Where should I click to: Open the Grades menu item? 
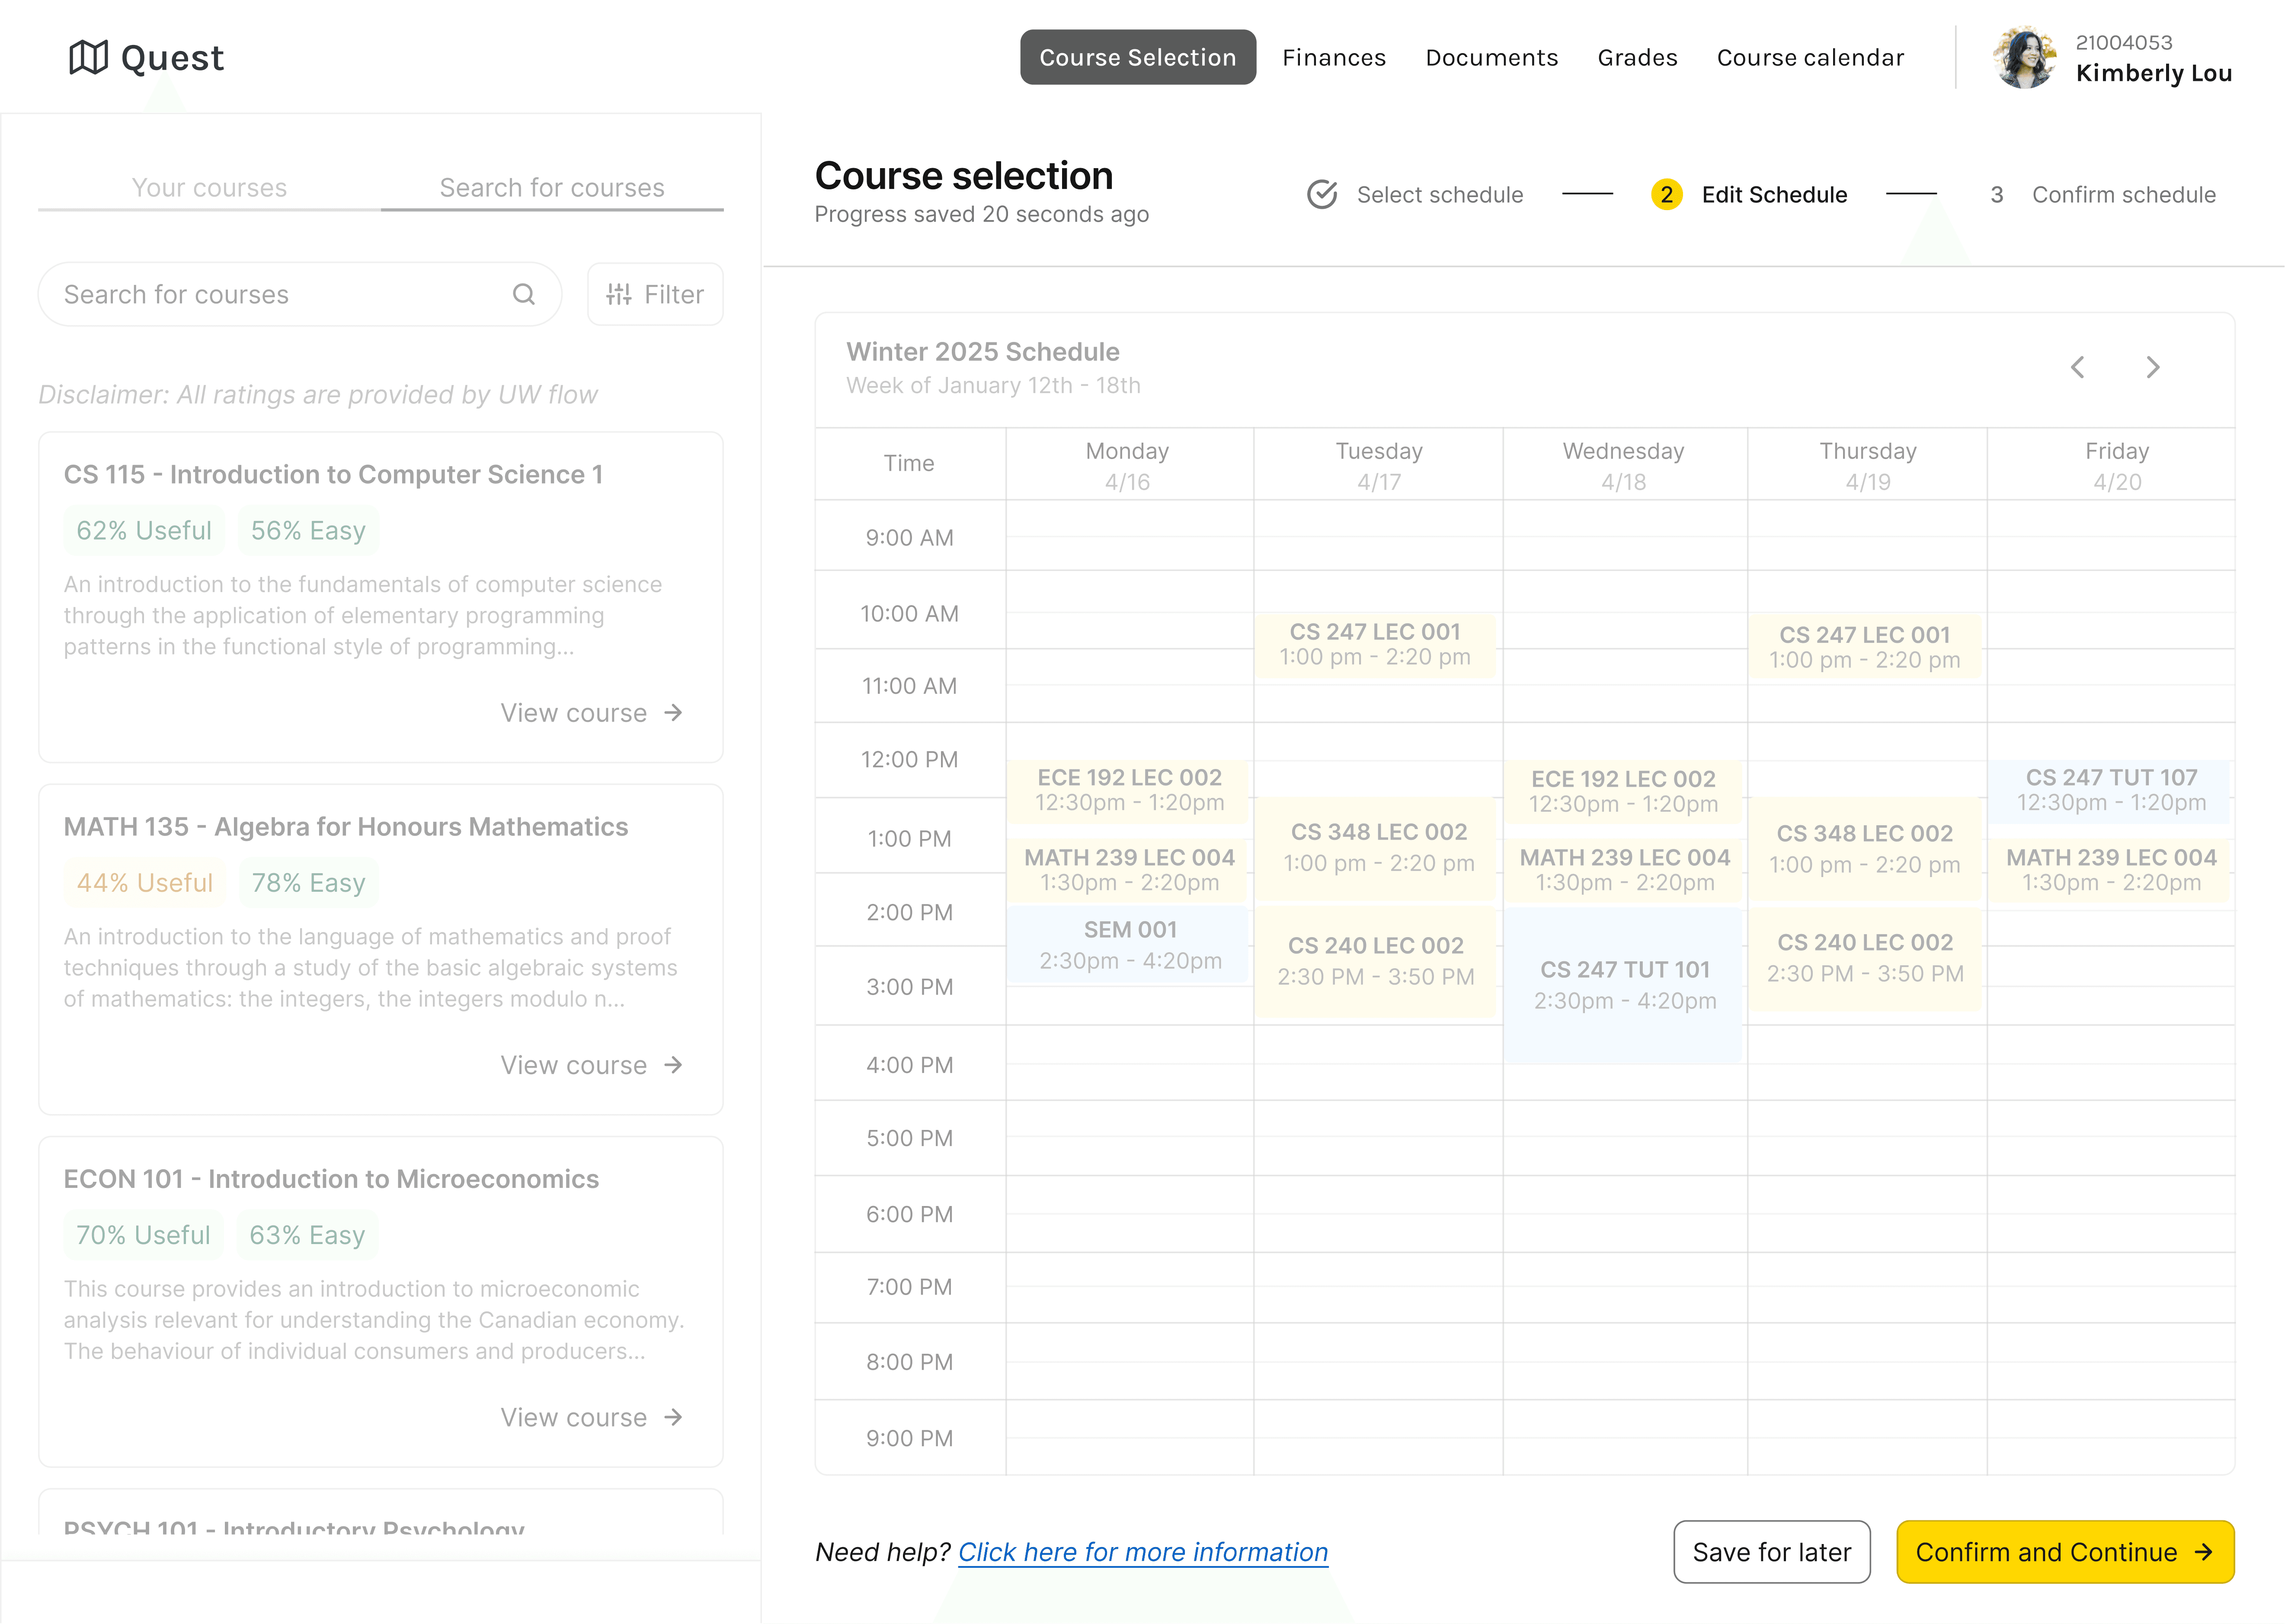pyautogui.click(x=1637, y=58)
